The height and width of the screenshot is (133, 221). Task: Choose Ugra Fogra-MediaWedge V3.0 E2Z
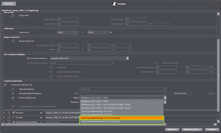(x=122, y=111)
